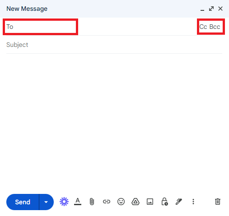Open the emoji picker
The width and height of the screenshot is (229, 216).
pyautogui.click(x=121, y=202)
